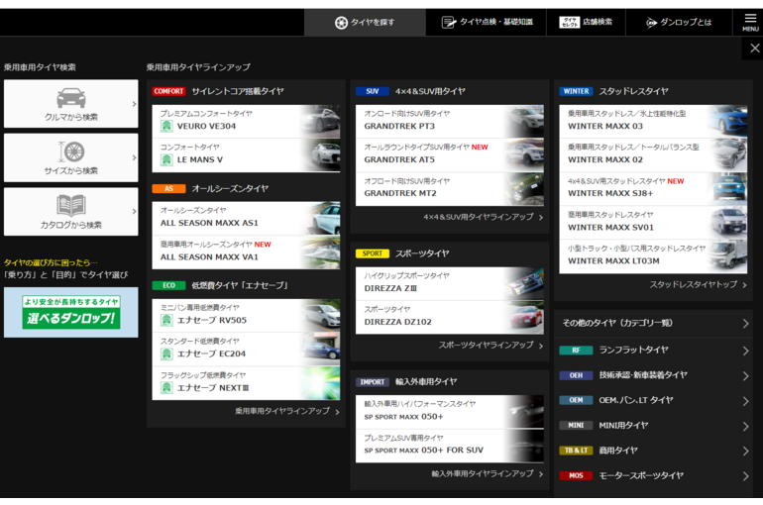This screenshot has width=763, height=505.
Task: Click the green icon beside VEURO VE304
Action: [166, 127]
